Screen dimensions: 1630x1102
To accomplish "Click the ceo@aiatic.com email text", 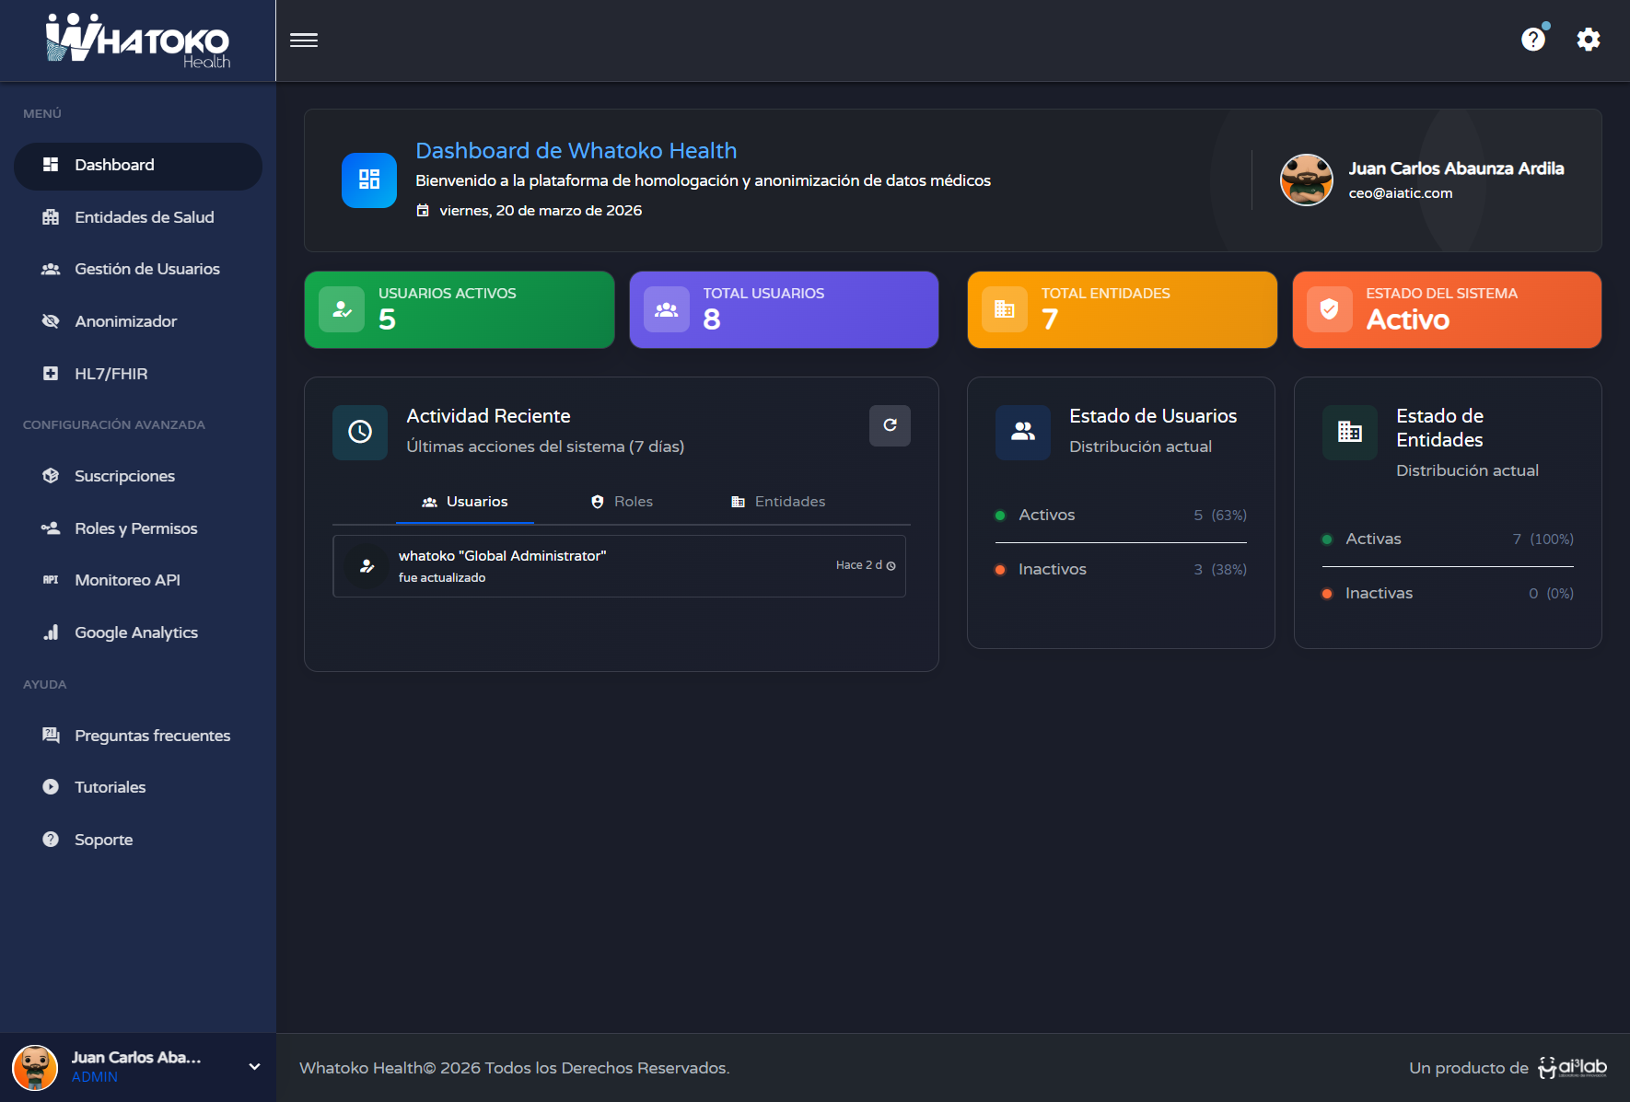I will tap(1401, 193).
